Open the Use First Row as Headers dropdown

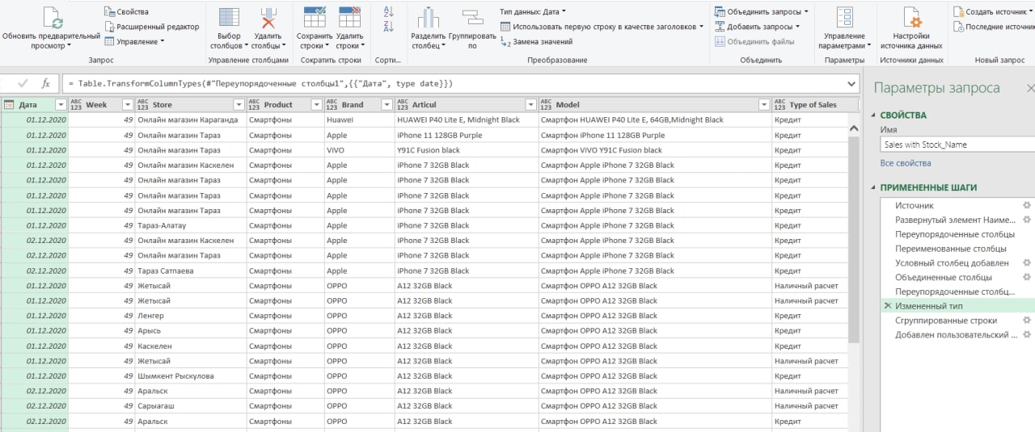[602, 27]
